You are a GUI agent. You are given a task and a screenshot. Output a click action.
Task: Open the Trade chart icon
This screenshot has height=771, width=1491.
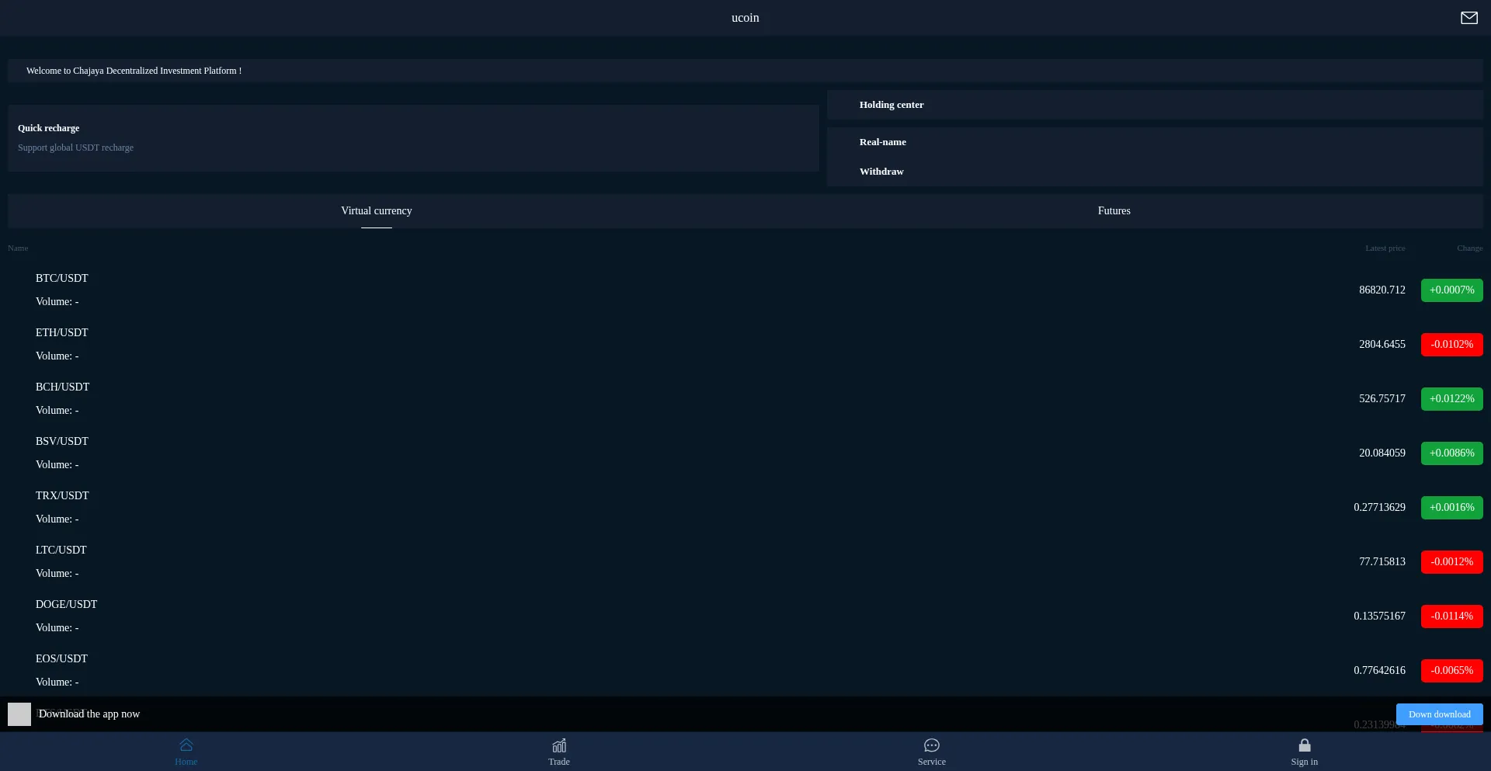click(x=559, y=745)
